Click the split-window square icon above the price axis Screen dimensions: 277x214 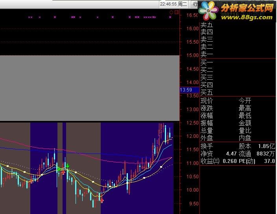(177, 12)
